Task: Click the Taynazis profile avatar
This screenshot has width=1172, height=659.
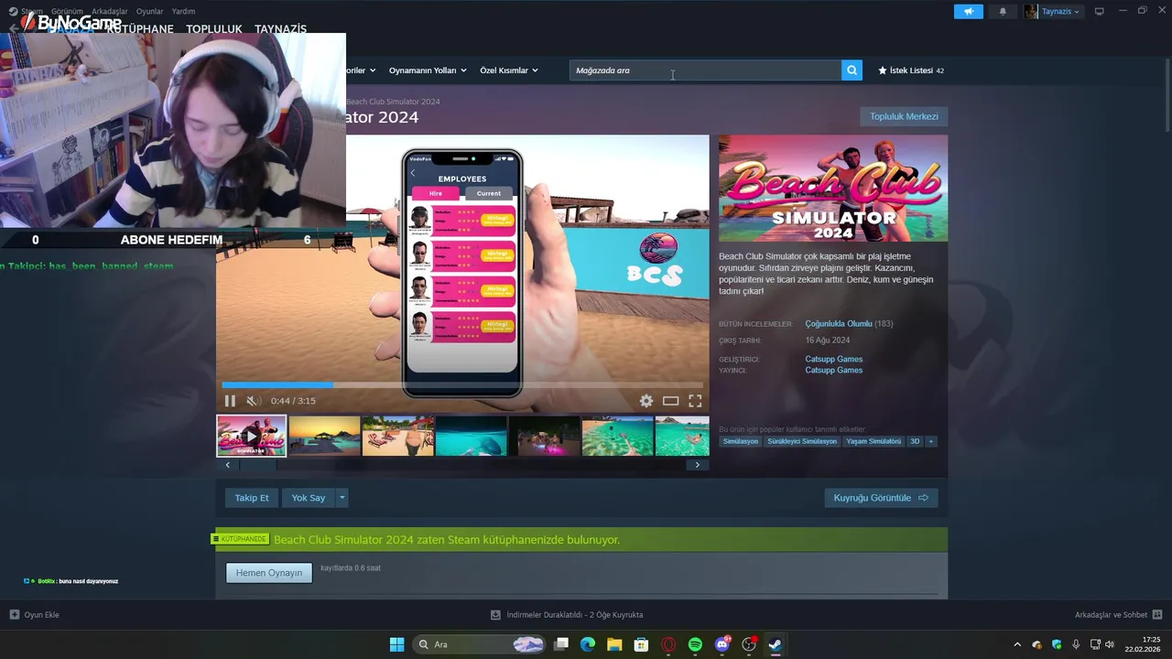Action: (x=1031, y=11)
